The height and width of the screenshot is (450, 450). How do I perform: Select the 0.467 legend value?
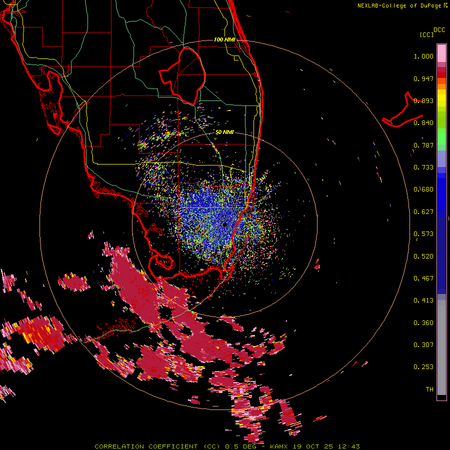423,278
